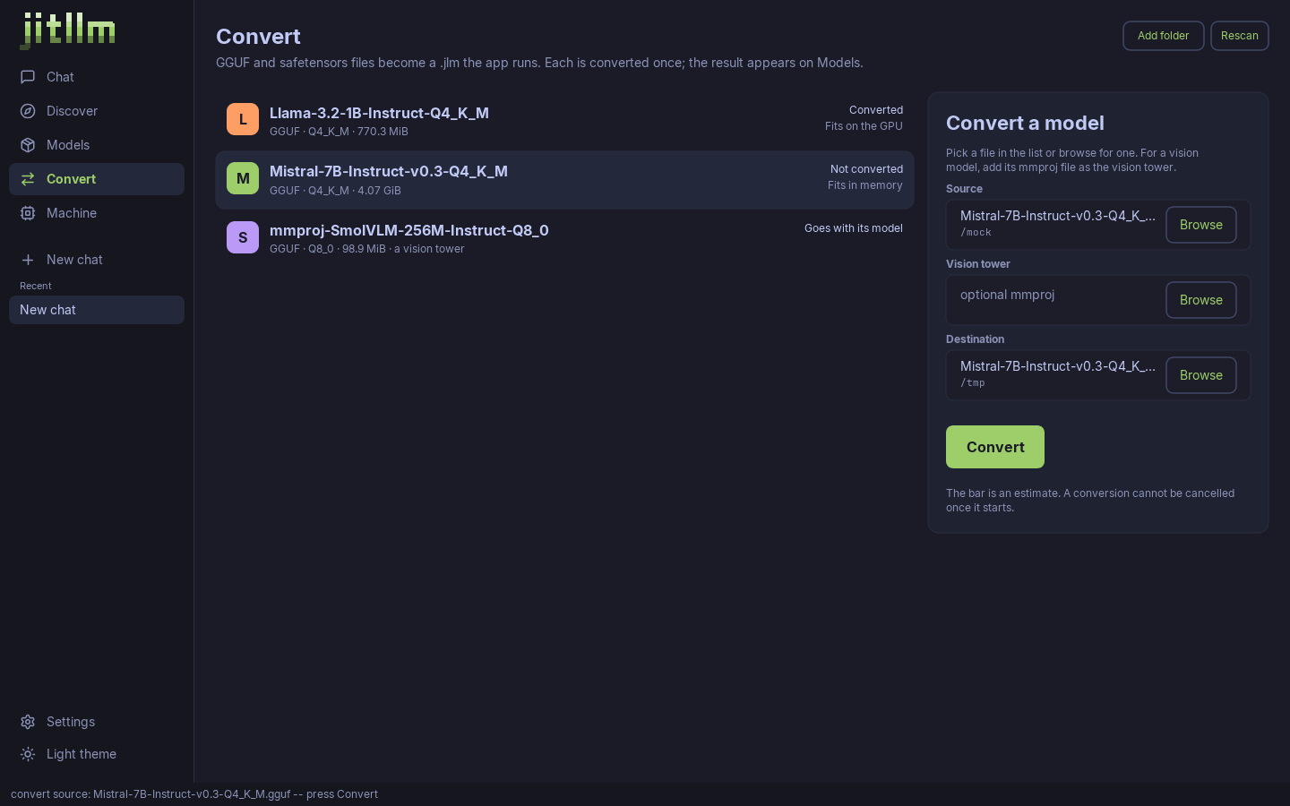Select the mmproj-SmolVLM-256M-Instruct-Q8_0 file
Viewport: 1290px width, 806px height.
coord(564,238)
